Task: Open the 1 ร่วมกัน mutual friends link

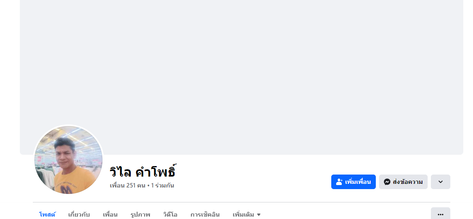Action: click(163, 185)
